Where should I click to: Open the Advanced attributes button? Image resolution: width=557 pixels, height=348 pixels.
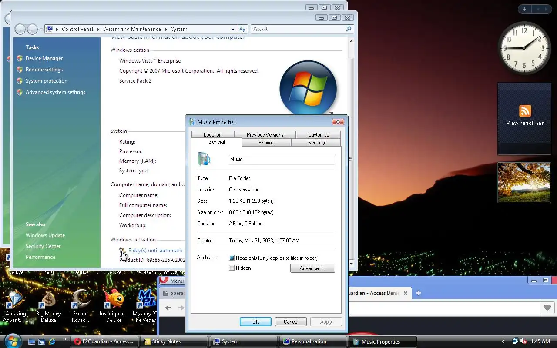[x=312, y=268]
